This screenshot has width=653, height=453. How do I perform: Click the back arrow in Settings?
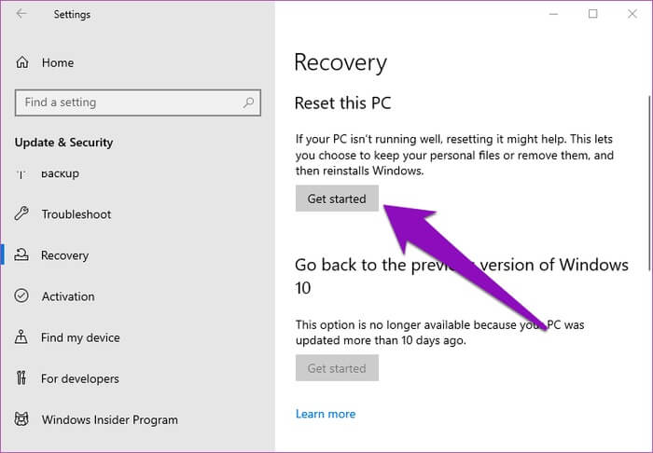click(x=21, y=14)
